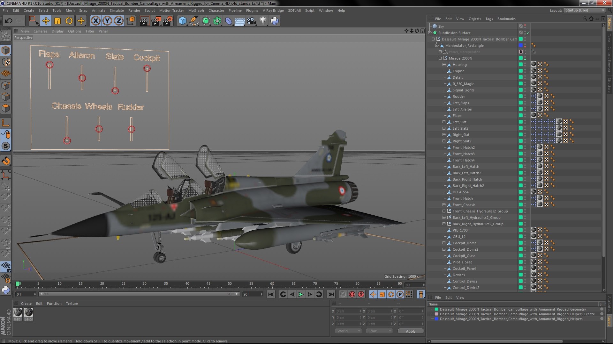
Task: Expand the Cockpit_Dome object
Action: click(444, 243)
